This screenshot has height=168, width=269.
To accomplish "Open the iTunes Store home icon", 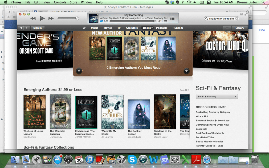I will pyautogui.click(x=84, y=28).
